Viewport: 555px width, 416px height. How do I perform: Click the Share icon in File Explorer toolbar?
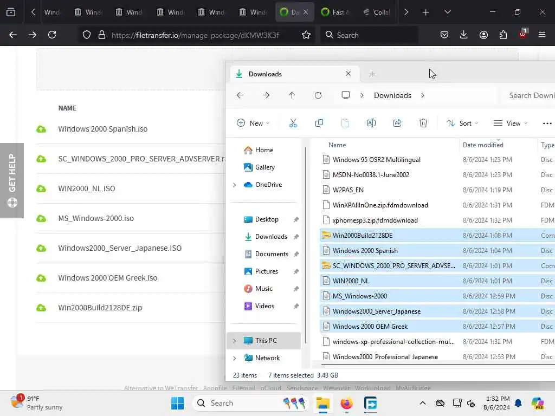(397, 123)
